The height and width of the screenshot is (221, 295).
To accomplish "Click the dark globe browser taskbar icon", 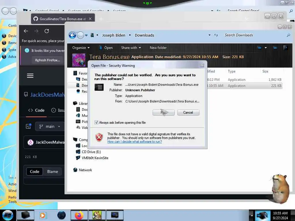I will point(61,215).
